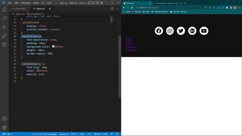Open the File menu
The image size is (242, 136).
click(9, 3)
